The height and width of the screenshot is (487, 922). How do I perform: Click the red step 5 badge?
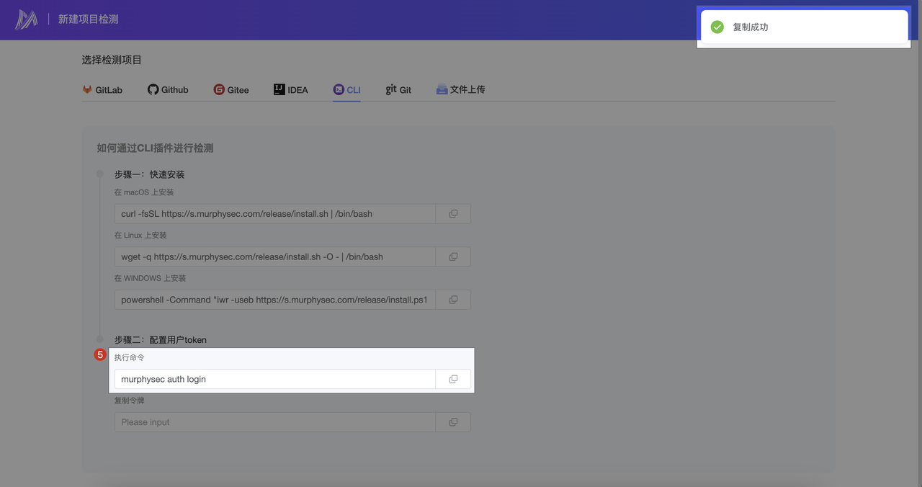100,355
